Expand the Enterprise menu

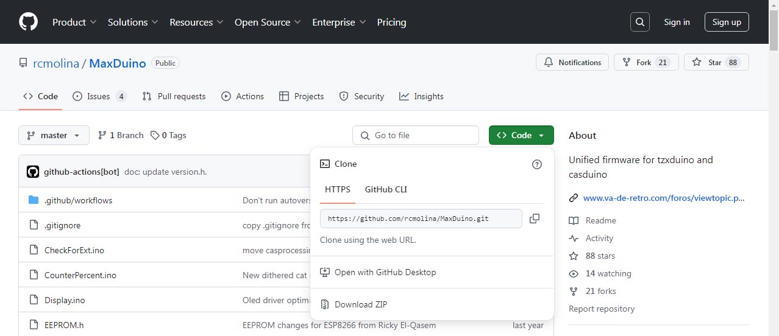pyautogui.click(x=339, y=22)
